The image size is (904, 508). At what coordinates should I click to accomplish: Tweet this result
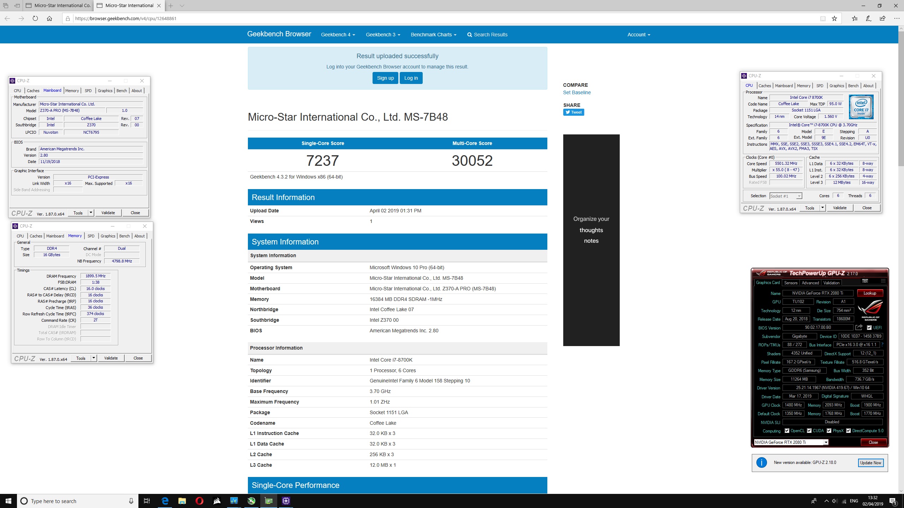coord(573,112)
